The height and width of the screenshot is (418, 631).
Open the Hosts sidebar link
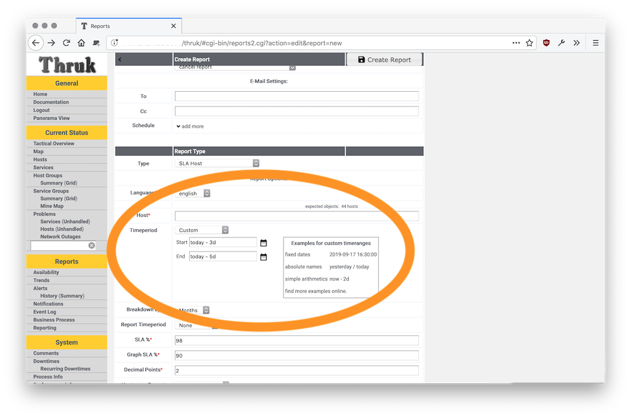tap(40, 160)
